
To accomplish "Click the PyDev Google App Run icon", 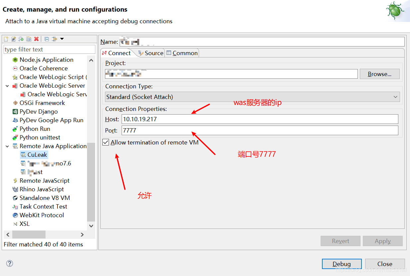I will click(15, 120).
